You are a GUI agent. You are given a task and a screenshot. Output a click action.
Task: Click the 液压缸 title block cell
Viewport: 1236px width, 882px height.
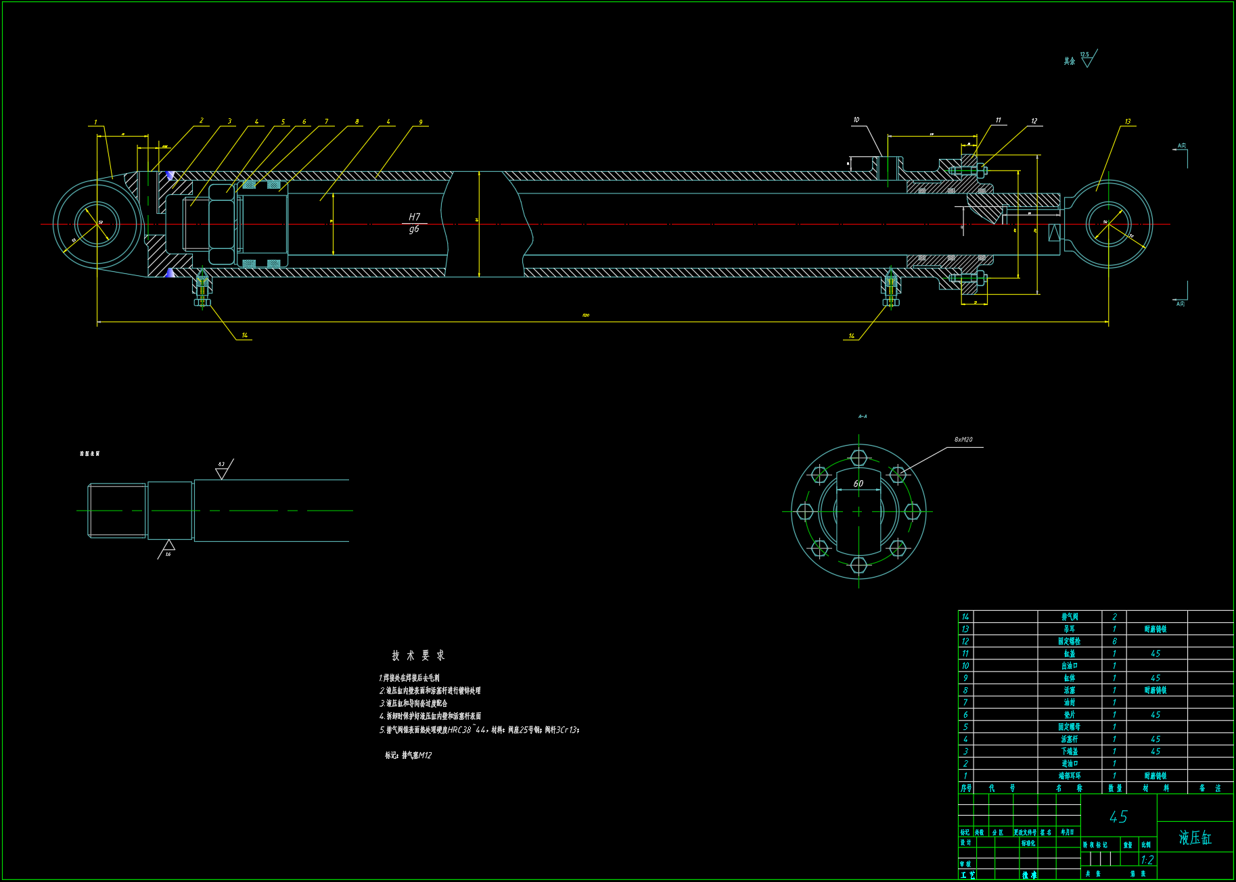1195,837
